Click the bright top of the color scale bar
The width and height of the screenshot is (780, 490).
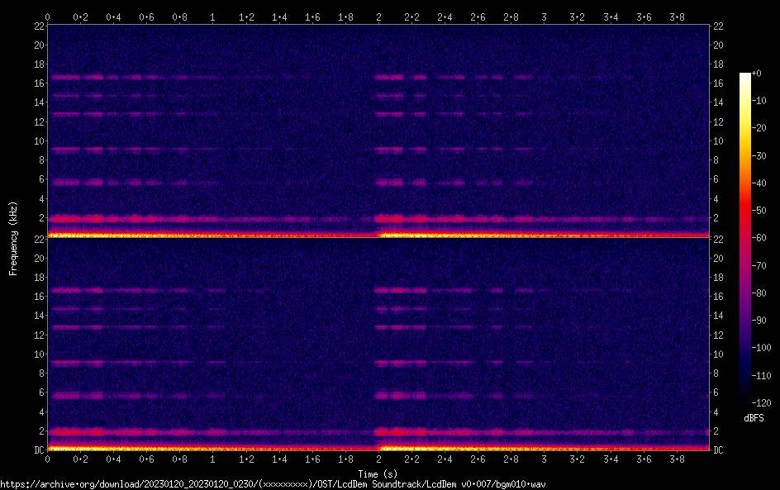coord(745,77)
